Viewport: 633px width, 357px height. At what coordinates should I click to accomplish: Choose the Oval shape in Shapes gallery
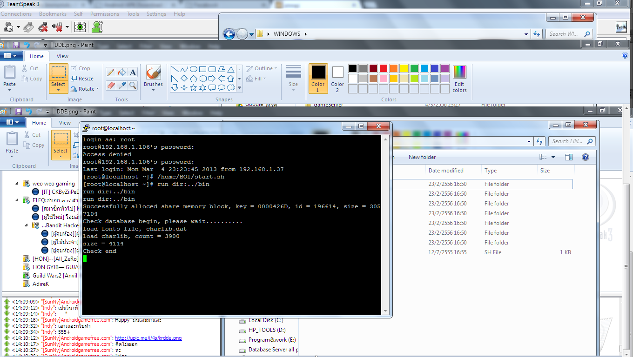click(193, 69)
